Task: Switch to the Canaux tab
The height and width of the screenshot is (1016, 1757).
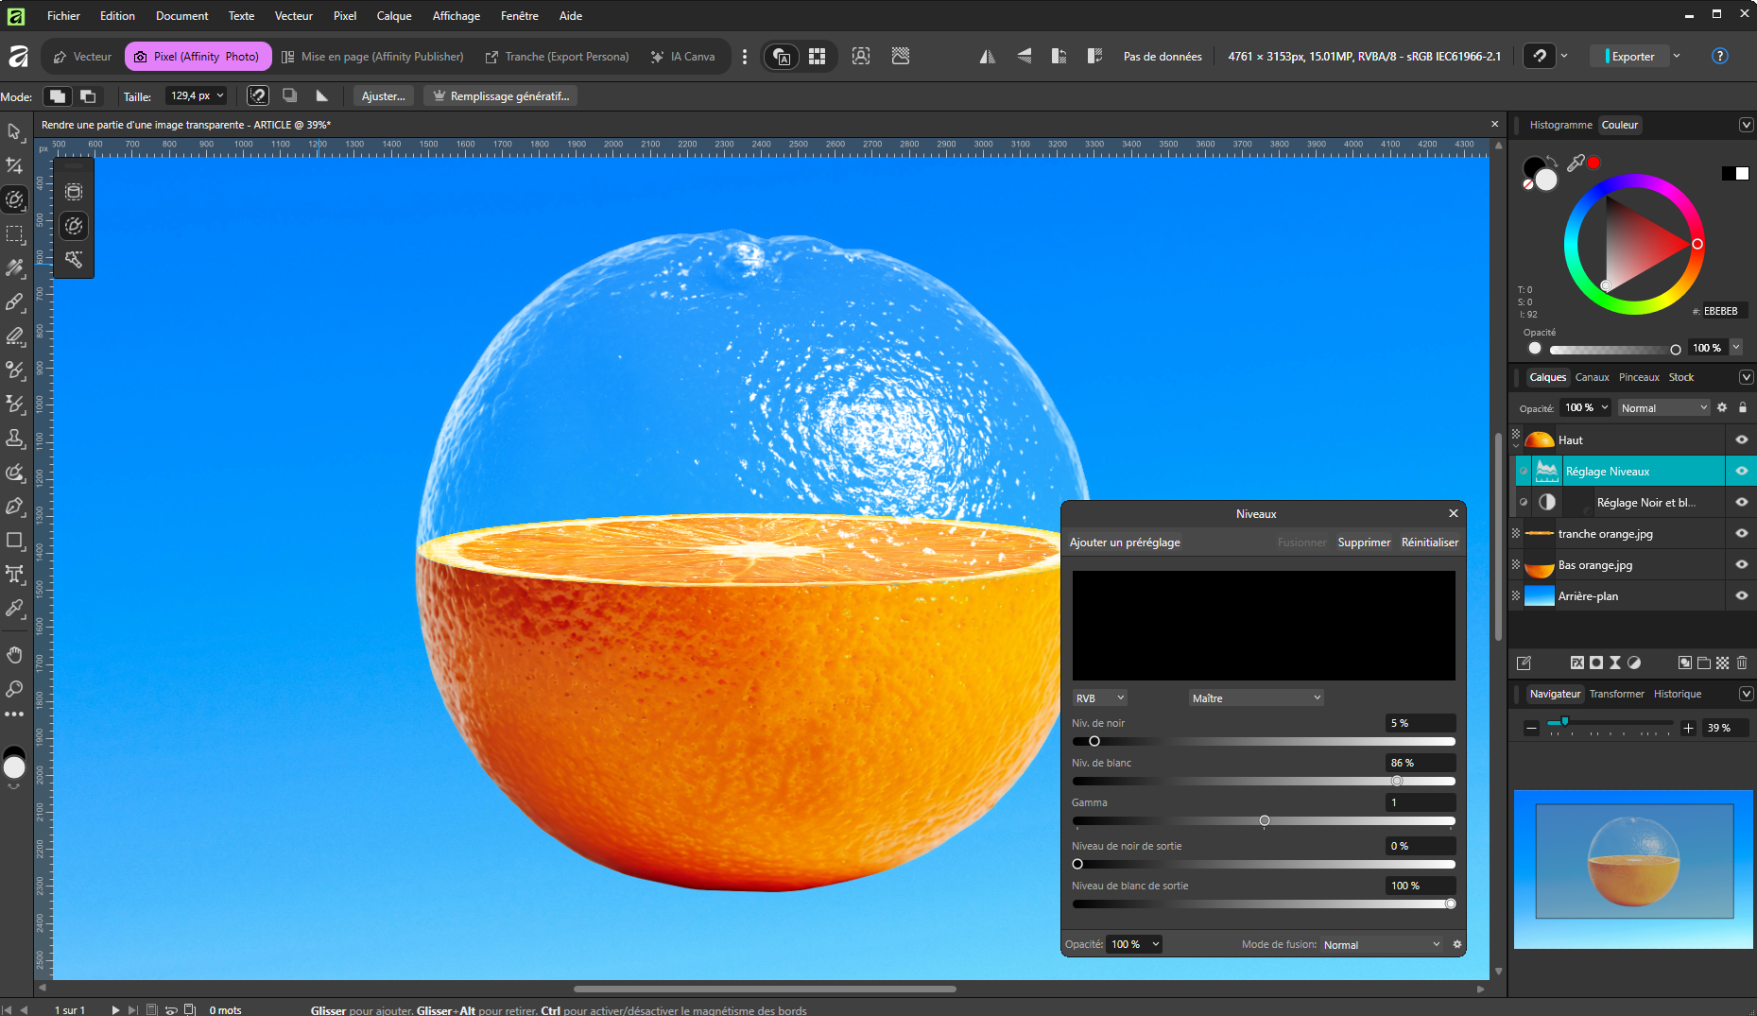Action: (x=1592, y=377)
